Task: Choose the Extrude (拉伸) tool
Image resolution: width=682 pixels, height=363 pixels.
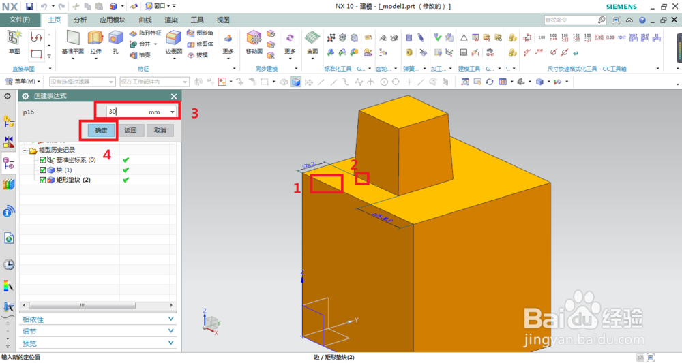Action: tap(95, 38)
